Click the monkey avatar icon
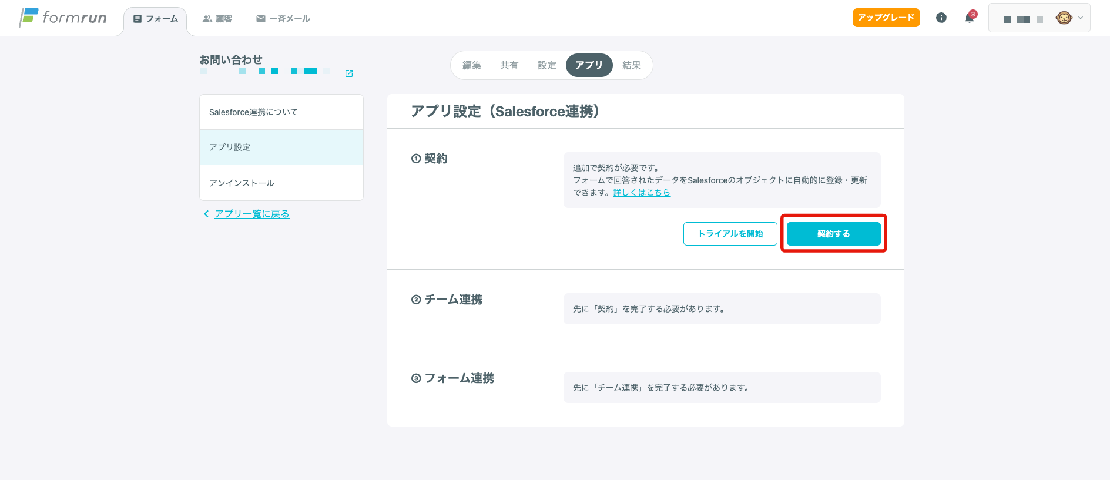This screenshot has height=480, width=1110. 1064,18
